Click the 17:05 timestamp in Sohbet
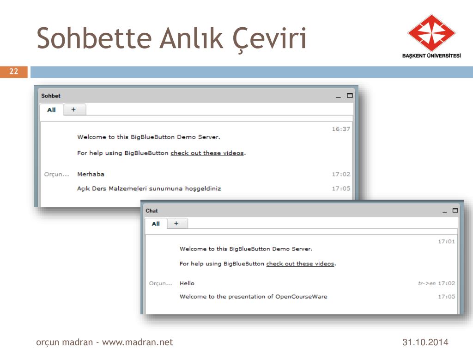 click(341, 189)
